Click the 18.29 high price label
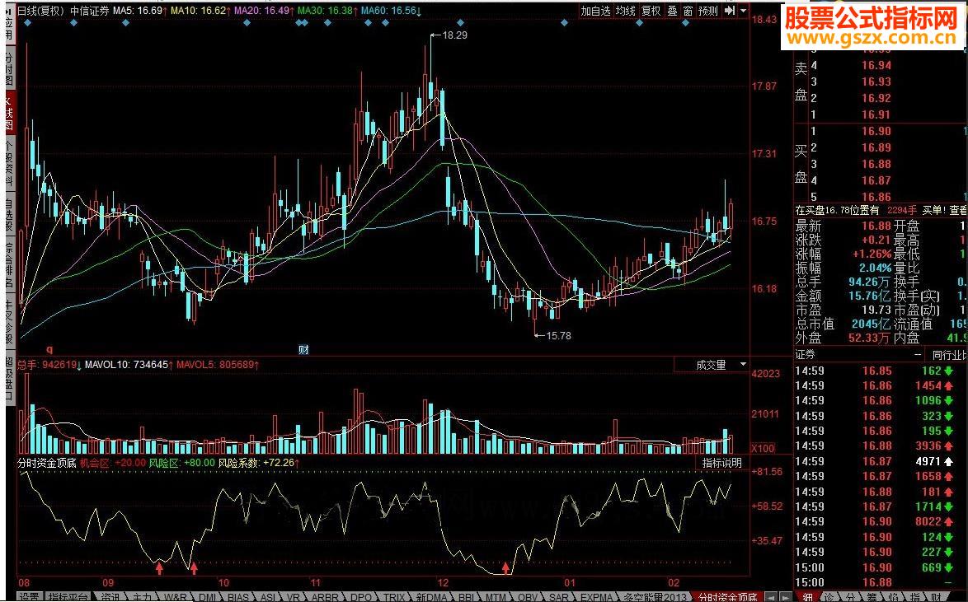This screenshot has height=602, width=968. point(455,35)
